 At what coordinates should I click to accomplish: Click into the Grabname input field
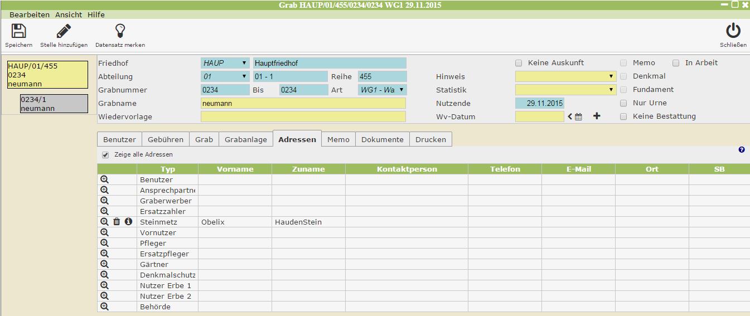303,103
